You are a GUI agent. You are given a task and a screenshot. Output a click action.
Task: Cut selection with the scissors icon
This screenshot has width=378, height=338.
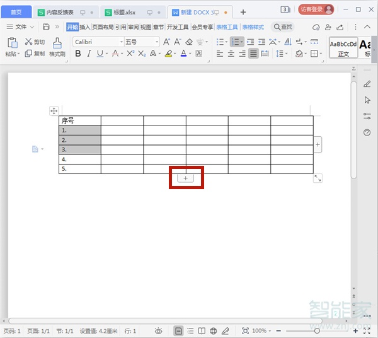[28, 42]
